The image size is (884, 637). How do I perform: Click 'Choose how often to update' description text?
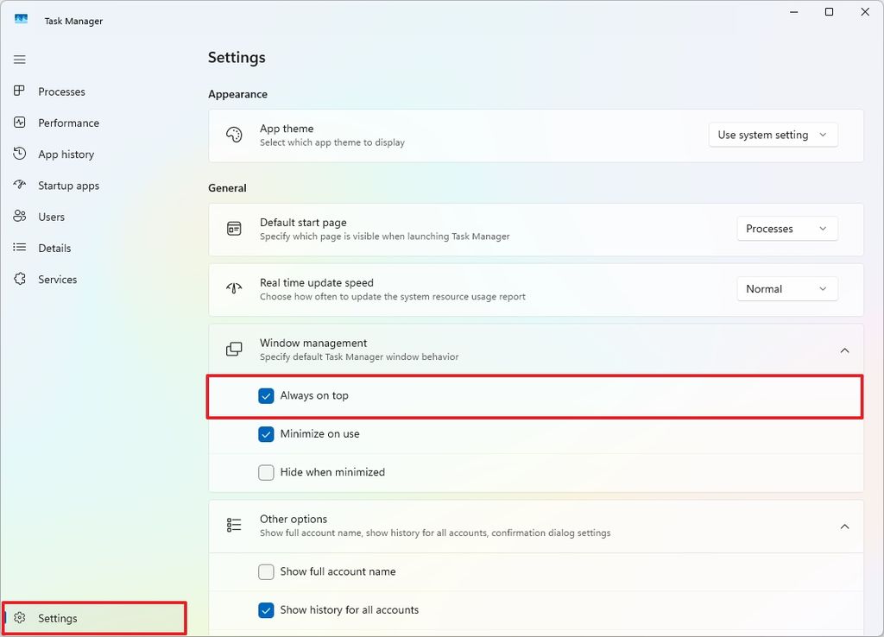[x=393, y=297]
